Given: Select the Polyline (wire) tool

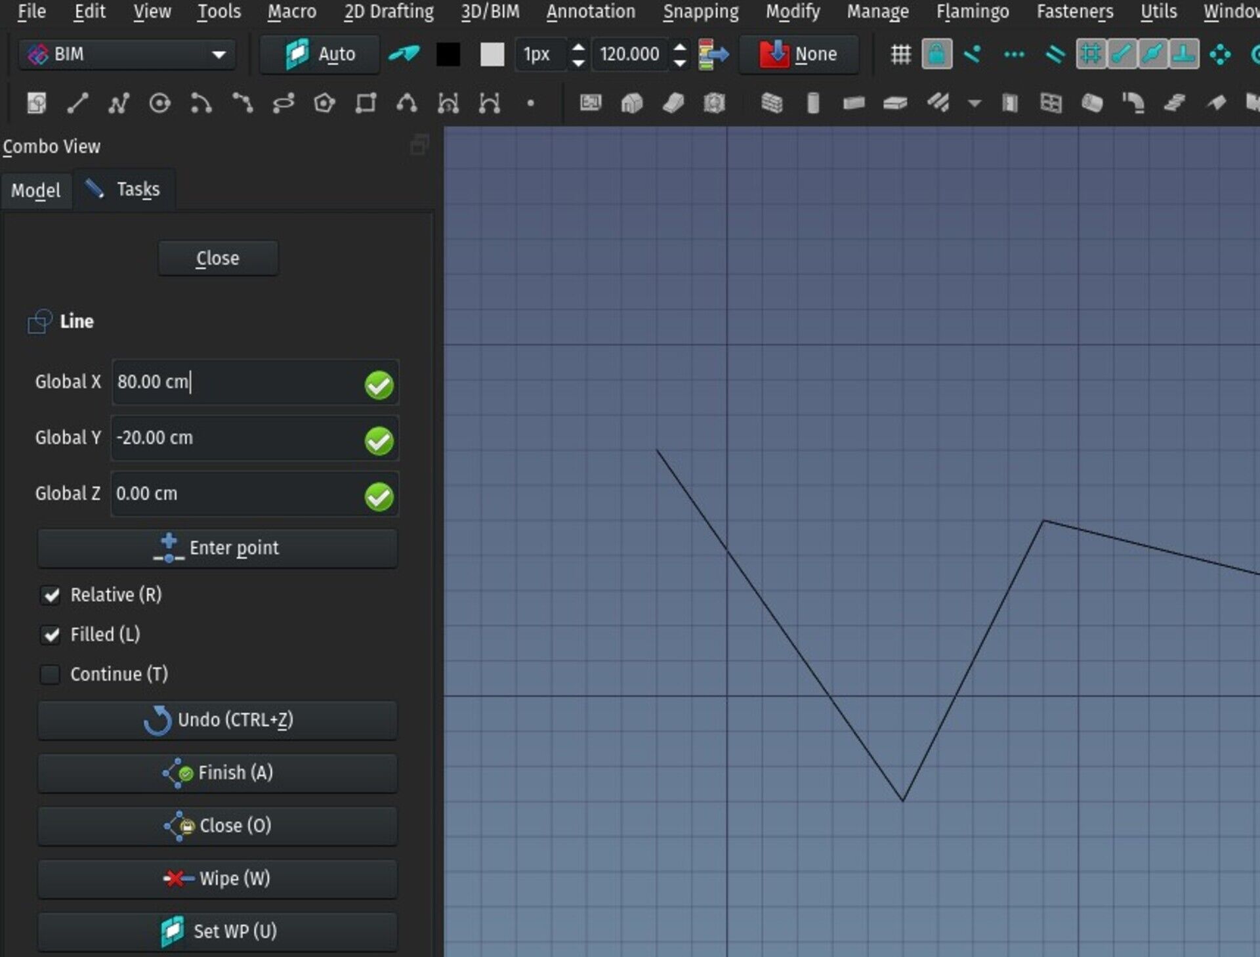Looking at the screenshot, I should pyautogui.click(x=119, y=103).
